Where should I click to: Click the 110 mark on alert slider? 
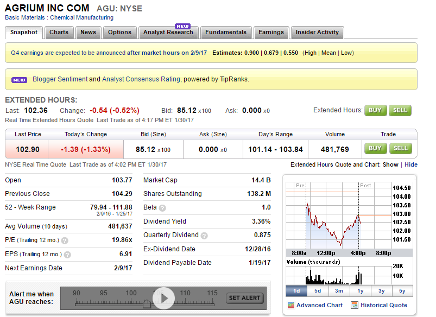(185, 293)
